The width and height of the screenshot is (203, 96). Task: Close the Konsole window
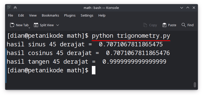click(194, 8)
